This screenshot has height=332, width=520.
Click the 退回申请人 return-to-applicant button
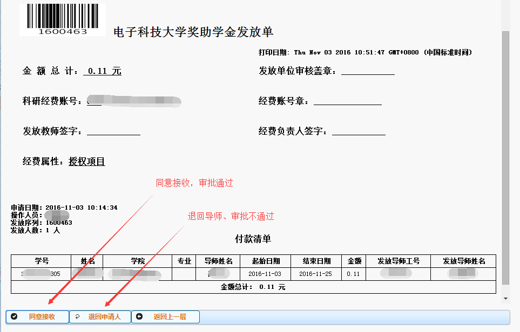[100, 317]
